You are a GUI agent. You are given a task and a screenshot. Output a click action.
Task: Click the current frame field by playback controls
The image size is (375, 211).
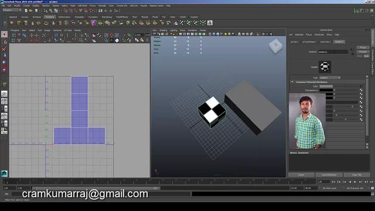[323, 182]
